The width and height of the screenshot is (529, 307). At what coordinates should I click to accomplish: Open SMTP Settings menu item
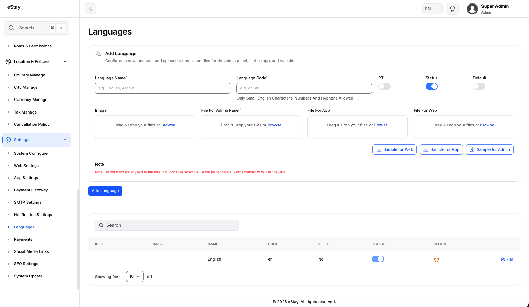28,202
